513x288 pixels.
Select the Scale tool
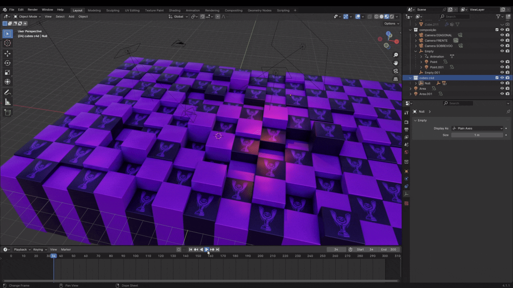tap(7, 72)
